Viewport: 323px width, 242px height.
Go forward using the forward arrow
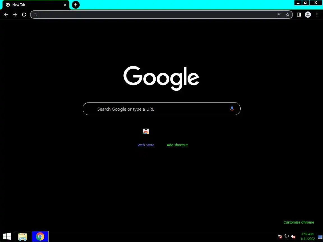click(15, 15)
